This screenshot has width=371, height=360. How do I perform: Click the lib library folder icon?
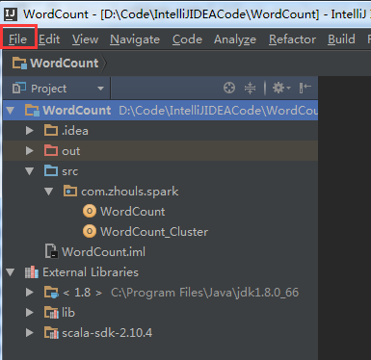(x=51, y=313)
